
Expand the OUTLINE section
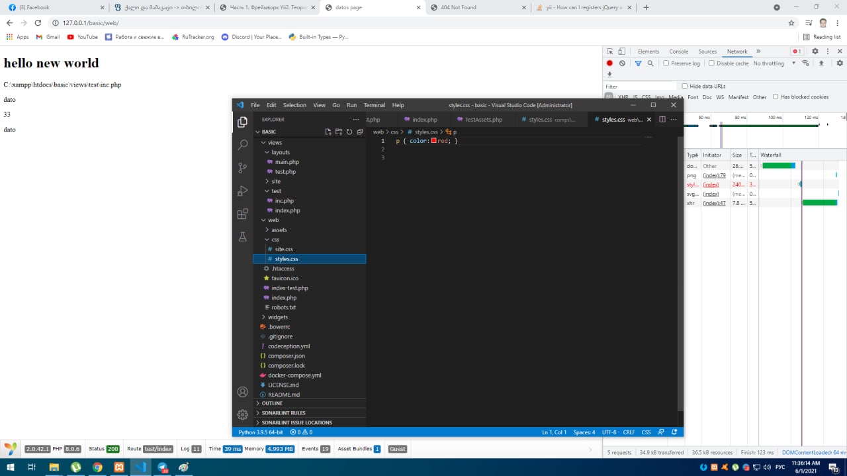click(310, 403)
